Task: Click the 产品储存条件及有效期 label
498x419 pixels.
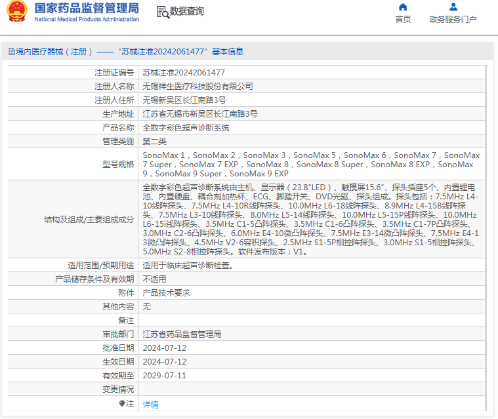Action: pyautogui.click(x=94, y=279)
